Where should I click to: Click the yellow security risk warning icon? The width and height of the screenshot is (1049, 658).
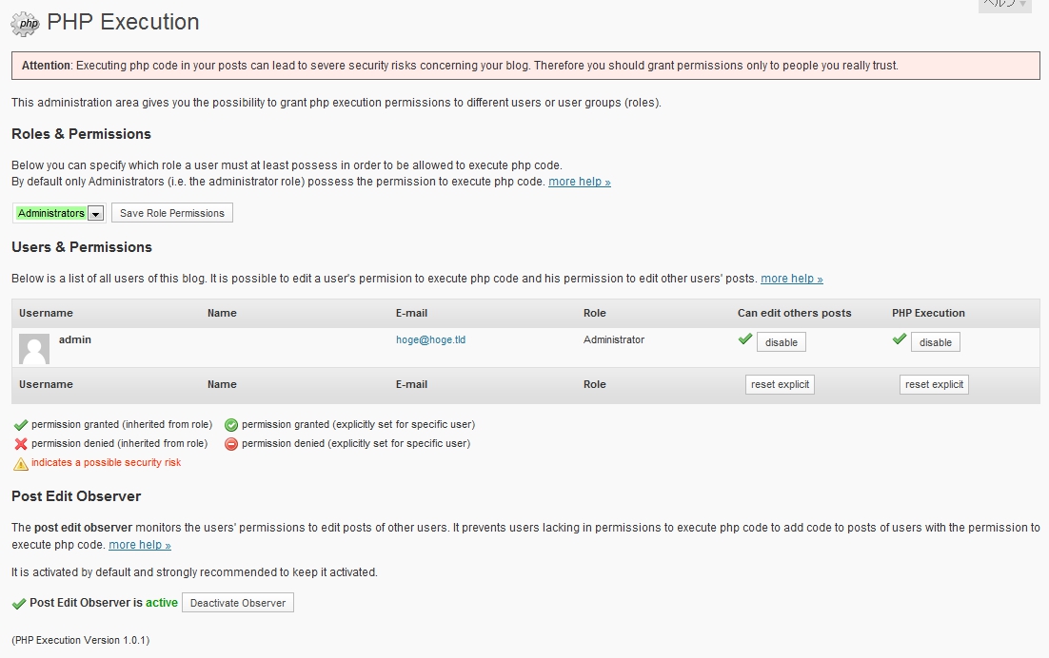tap(20, 464)
